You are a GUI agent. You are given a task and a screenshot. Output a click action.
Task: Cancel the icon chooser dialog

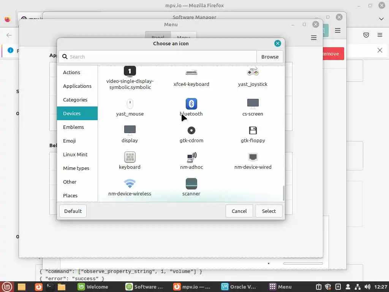[239, 211]
